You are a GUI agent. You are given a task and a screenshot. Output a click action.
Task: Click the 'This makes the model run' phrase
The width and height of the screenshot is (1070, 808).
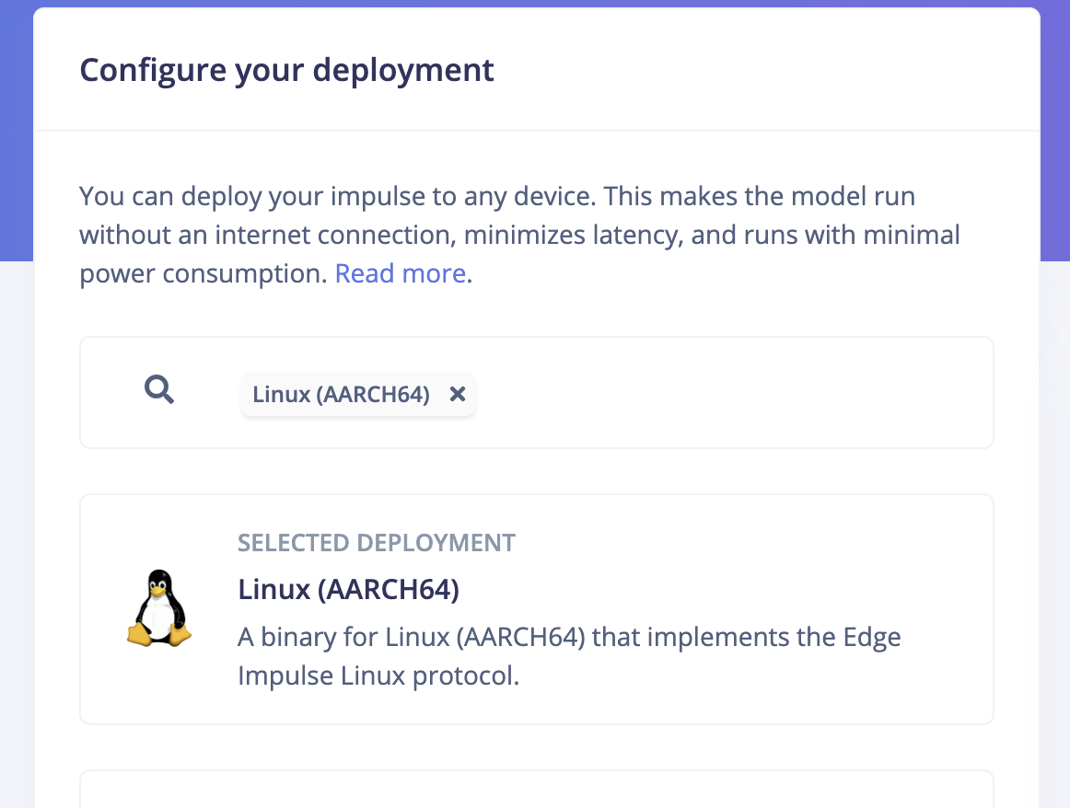pos(760,196)
